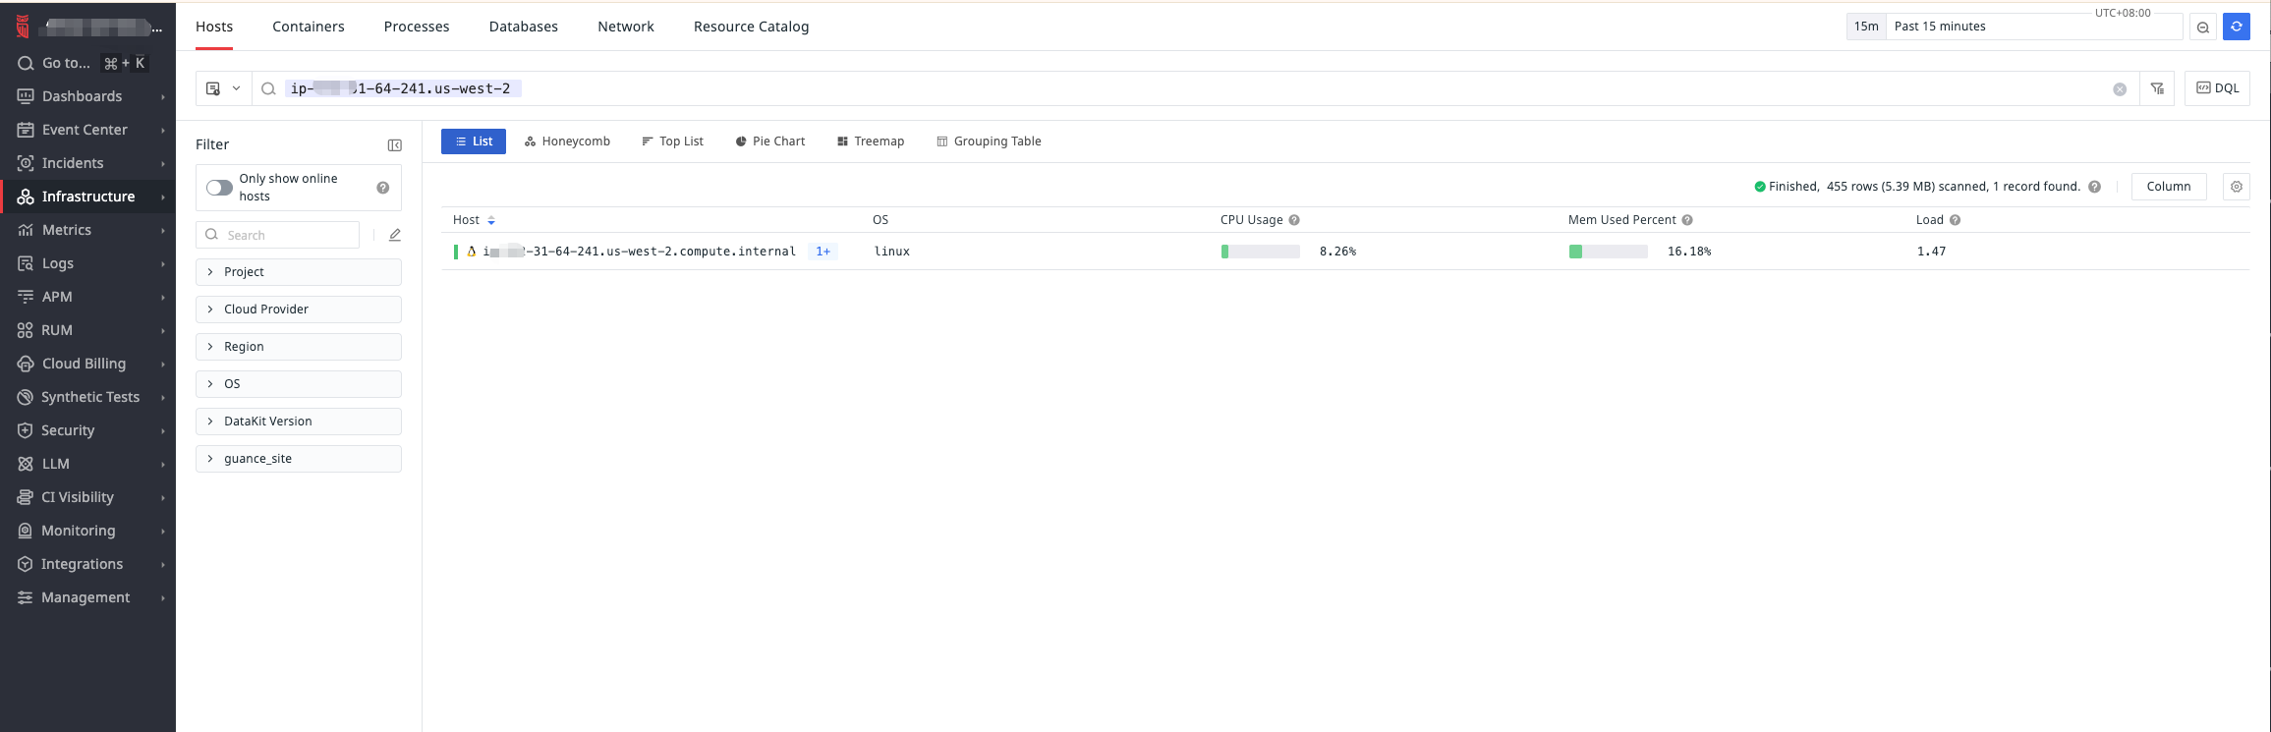This screenshot has width=2271, height=732.
Task: Toggle Only show online hosts switch
Action: click(x=219, y=187)
